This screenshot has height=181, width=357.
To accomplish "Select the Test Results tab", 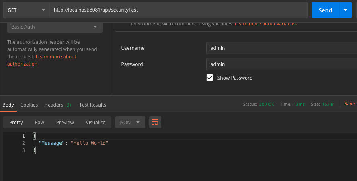I will tap(92, 105).
